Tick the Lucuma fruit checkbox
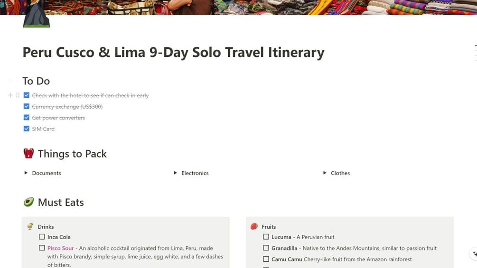The image size is (477, 268). pyautogui.click(x=266, y=237)
